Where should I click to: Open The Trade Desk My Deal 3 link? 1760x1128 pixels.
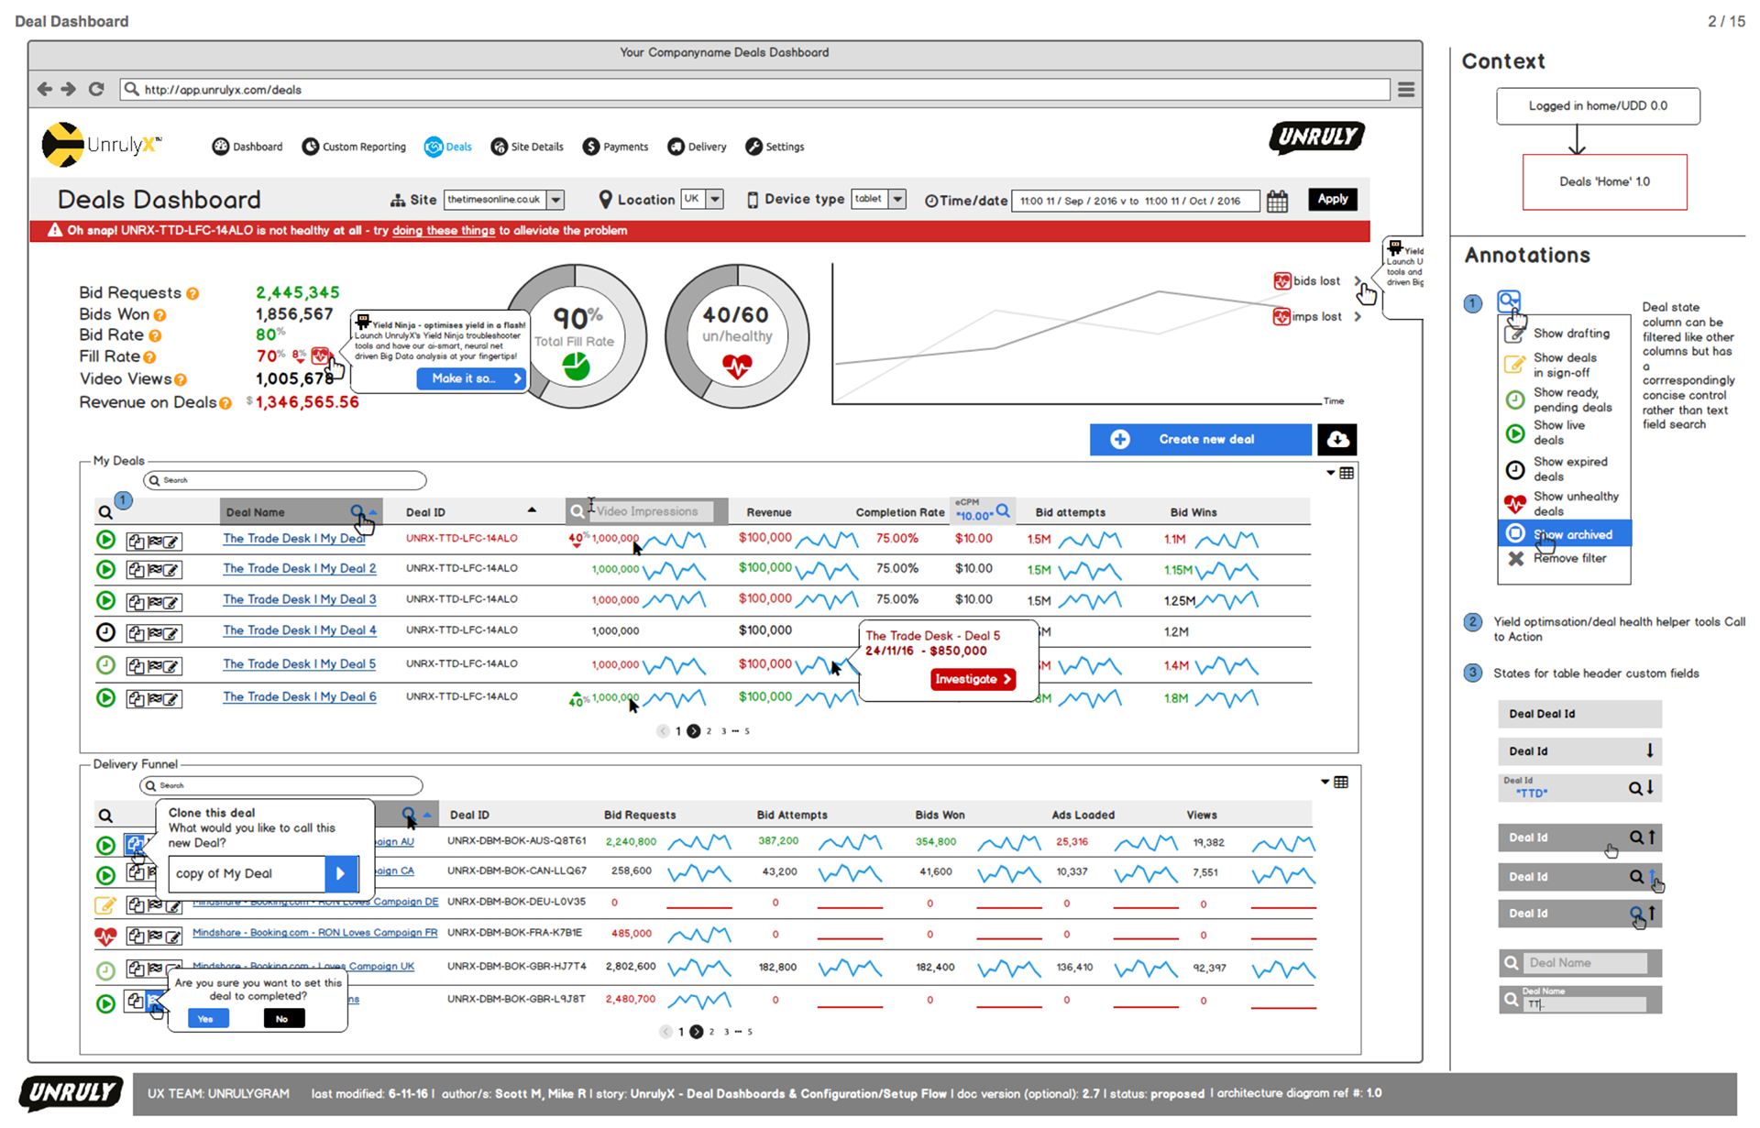299,599
